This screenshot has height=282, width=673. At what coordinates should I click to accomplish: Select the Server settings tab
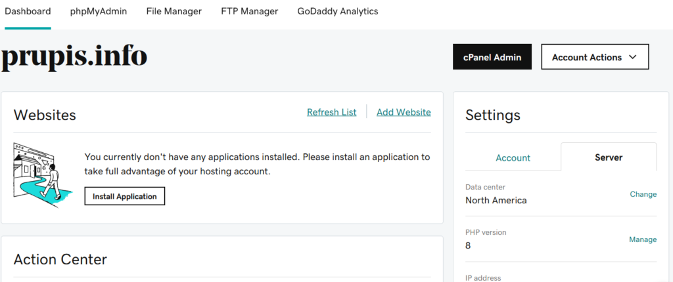[609, 157]
